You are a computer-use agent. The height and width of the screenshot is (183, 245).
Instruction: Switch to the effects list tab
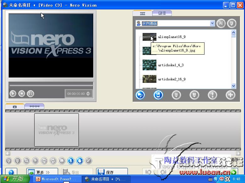click(162, 13)
